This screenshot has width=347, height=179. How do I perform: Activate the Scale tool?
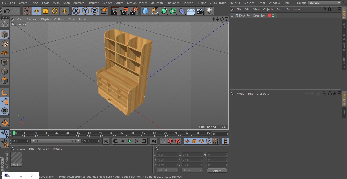(x=46, y=11)
